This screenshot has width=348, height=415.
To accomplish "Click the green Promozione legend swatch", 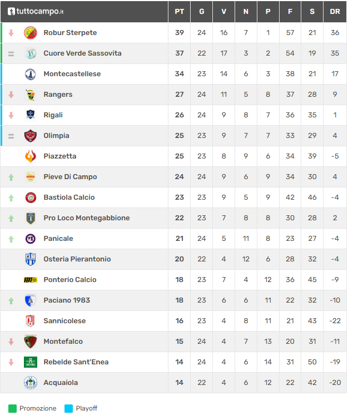I will 12,408.
